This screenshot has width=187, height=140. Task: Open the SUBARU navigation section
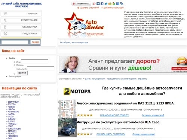pos(12,119)
